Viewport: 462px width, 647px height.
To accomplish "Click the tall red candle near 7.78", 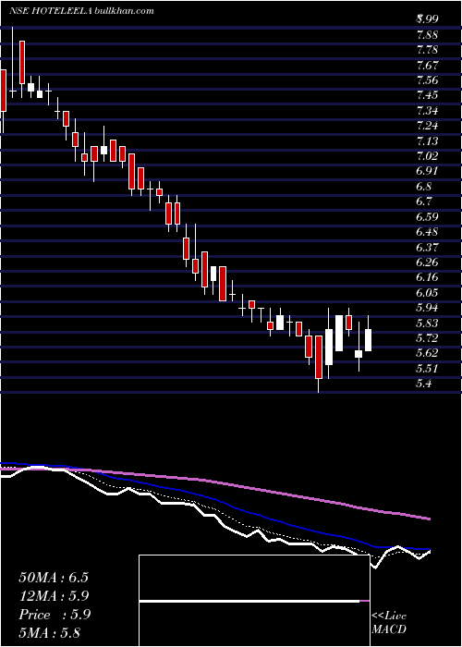I will point(22,62).
